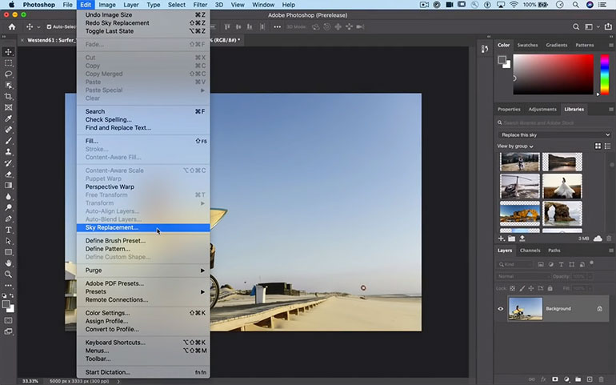
Task: Click the create new layer icon
Action: tap(588, 379)
